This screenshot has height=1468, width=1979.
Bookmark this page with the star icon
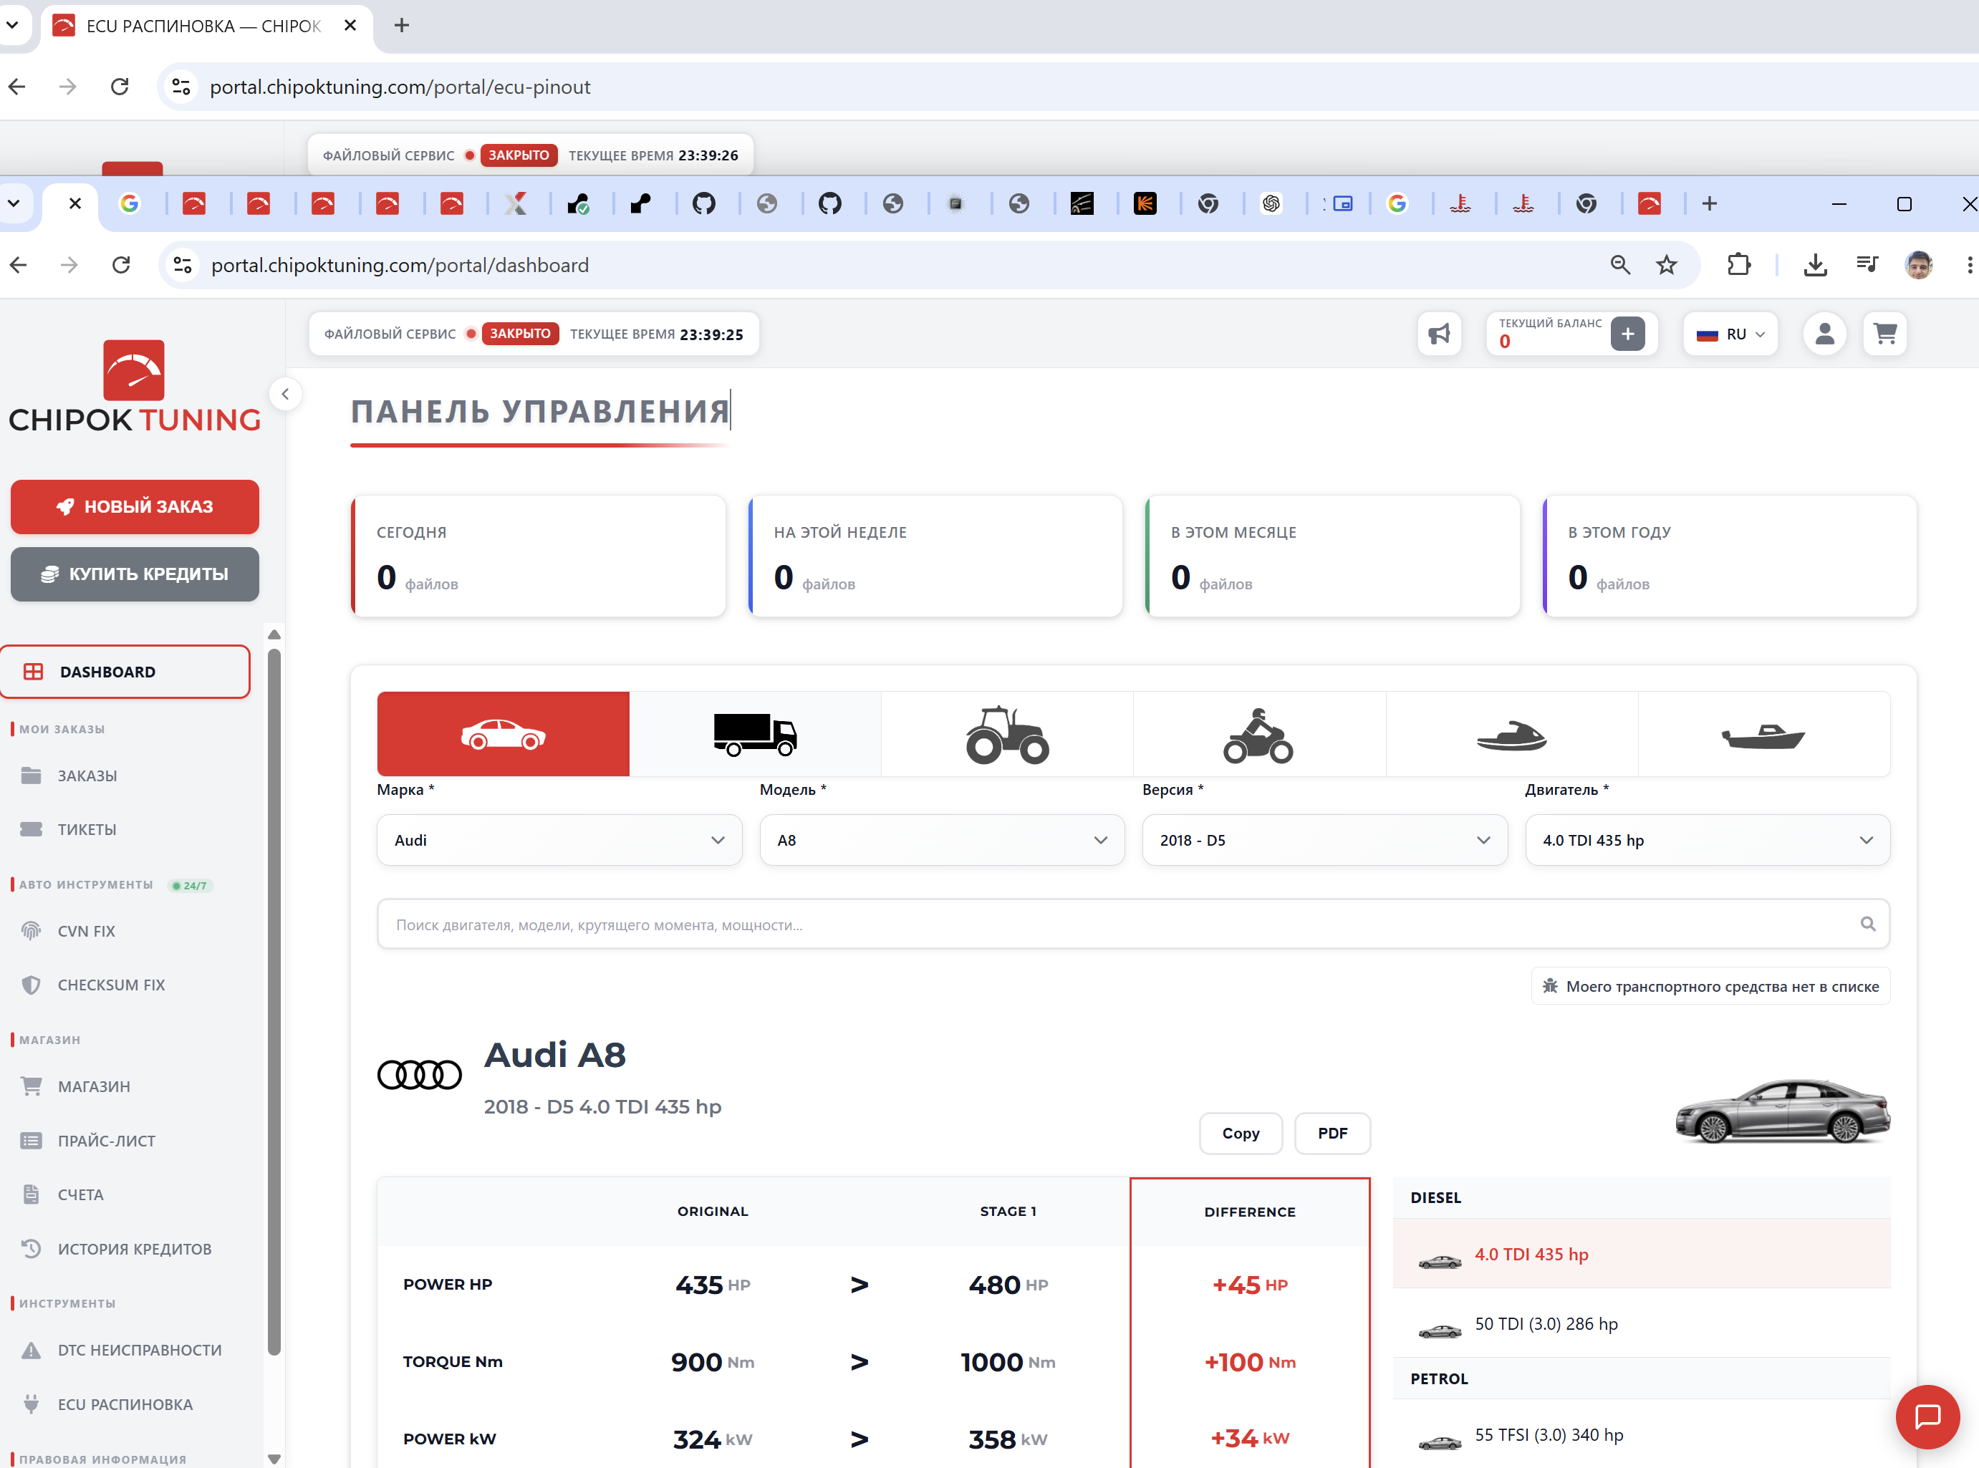point(1666,265)
